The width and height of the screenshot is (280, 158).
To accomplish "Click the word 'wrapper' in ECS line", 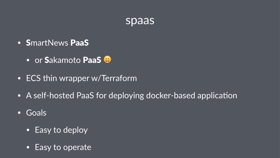I will click(x=74, y=79).
